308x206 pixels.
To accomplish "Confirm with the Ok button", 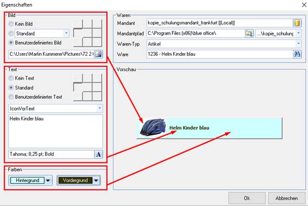I will (x=247, y=198).
